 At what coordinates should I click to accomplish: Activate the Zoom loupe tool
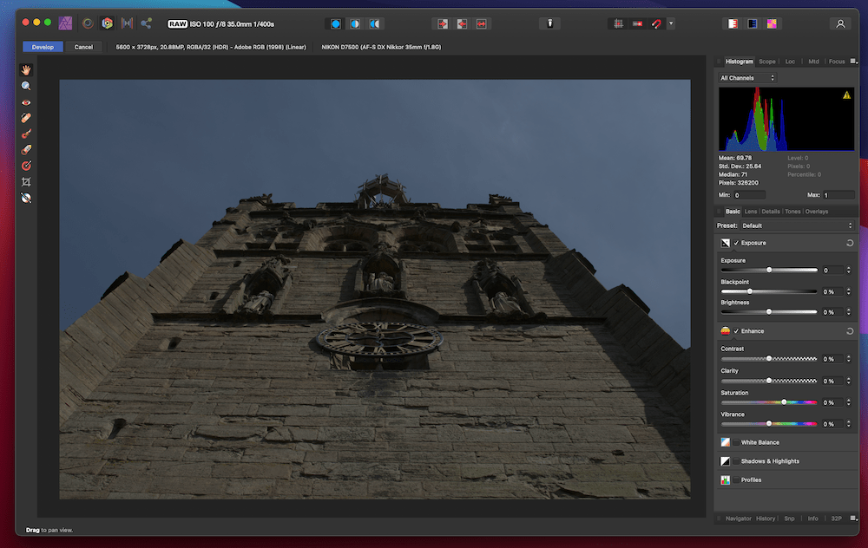tap(26, 85)
